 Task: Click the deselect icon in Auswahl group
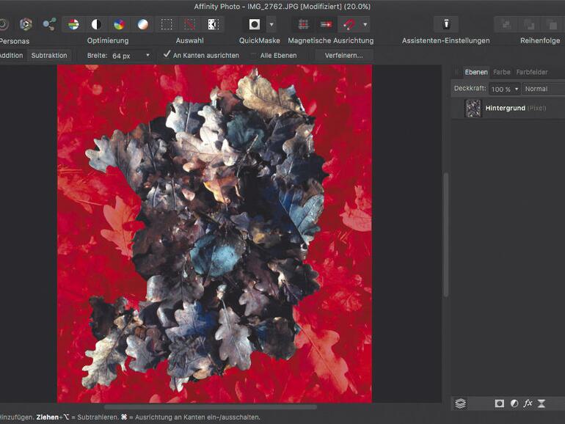(190, 24)
